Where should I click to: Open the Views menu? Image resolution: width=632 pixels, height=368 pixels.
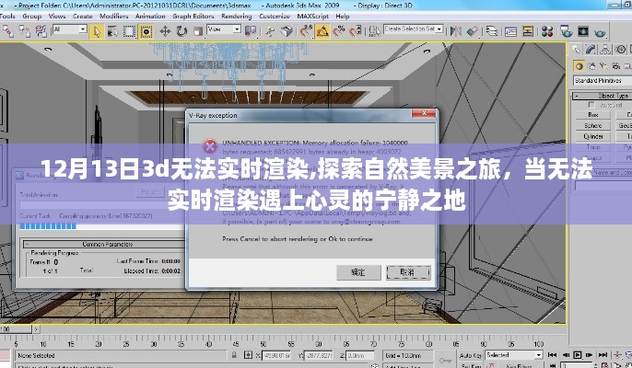pos(57,17)
